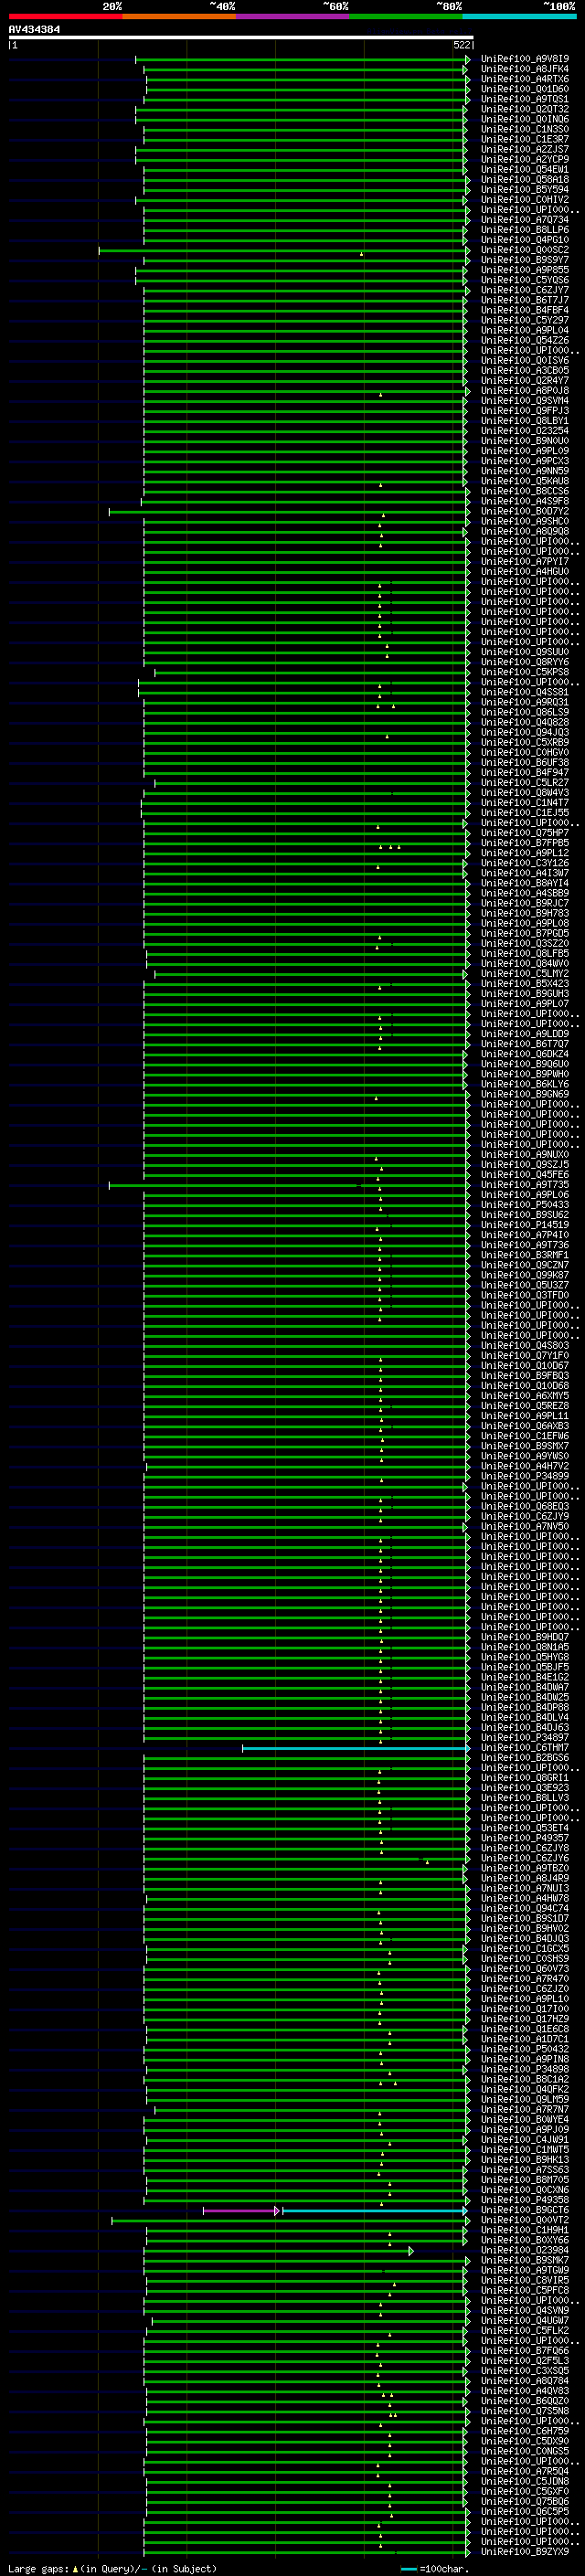Open hit UniRef100_A4RTX6
The width and height of the screenshot is (585, 2576).
tap(525, 79)
